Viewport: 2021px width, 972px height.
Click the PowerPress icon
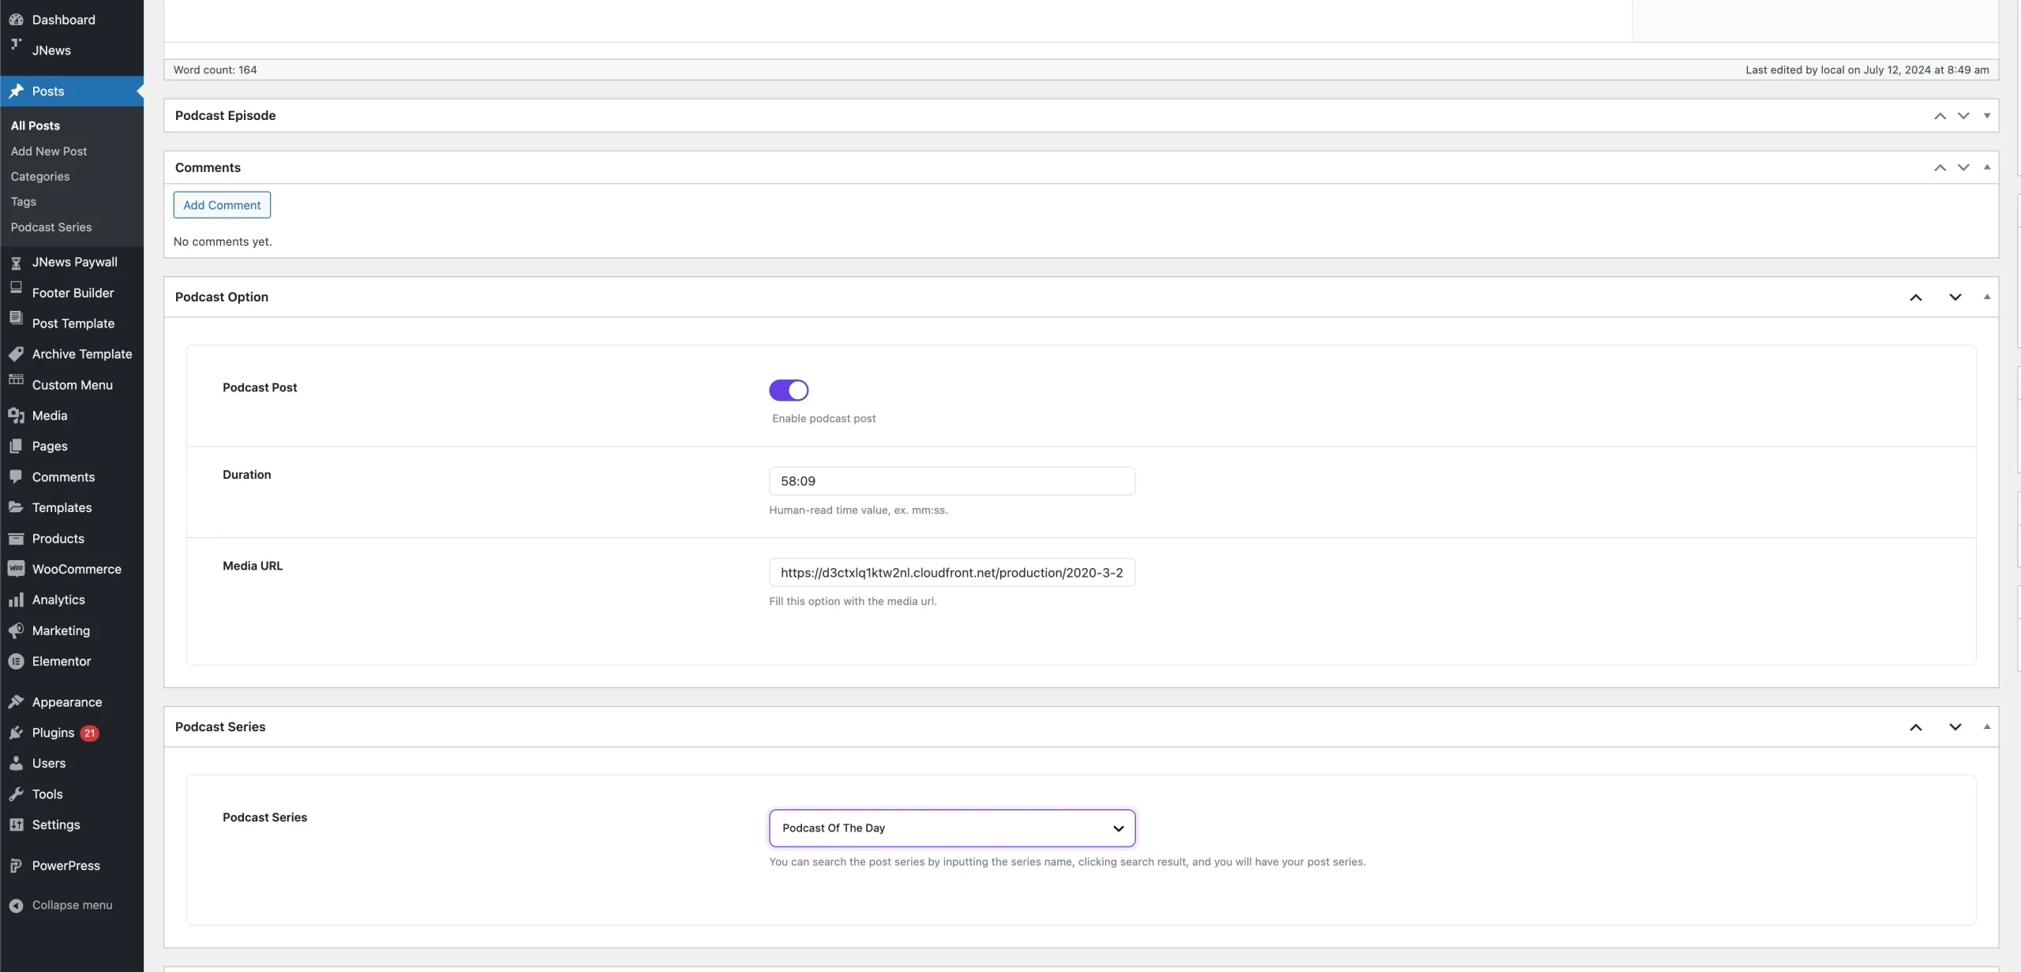pos(16,865)
